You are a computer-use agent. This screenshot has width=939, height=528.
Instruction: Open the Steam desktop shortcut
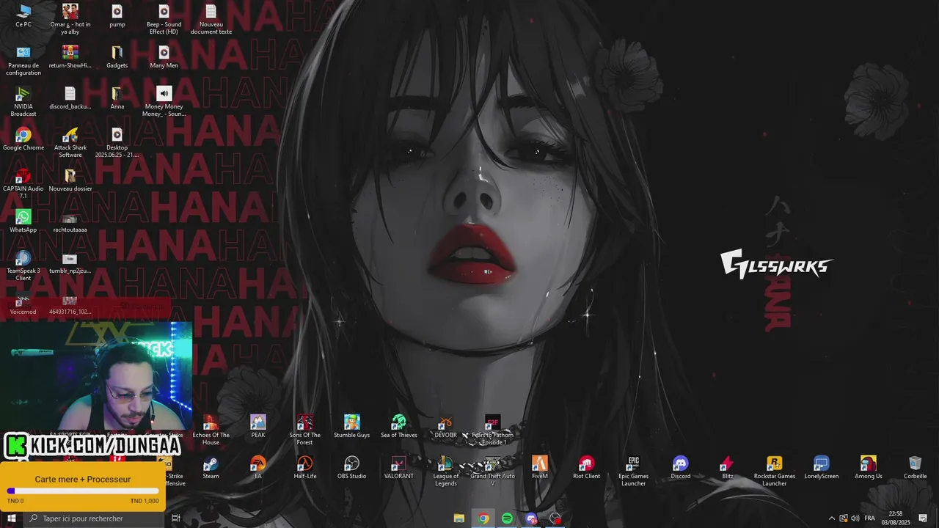coord(211,468)
